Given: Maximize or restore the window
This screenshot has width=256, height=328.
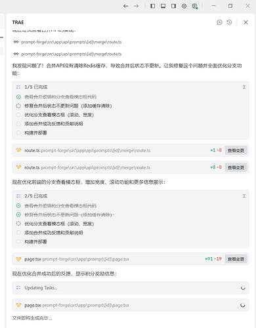Looking at the screenshot, I should coord(230,6).
